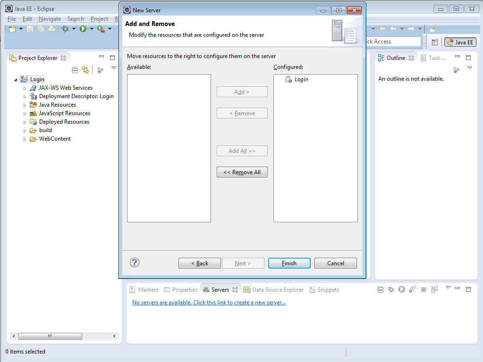Click the Link with Editor icon in Project Explorer
Image resolution: width=483 pixels, height=362 pixels.
pyautogui.click(x=85, y=70)
